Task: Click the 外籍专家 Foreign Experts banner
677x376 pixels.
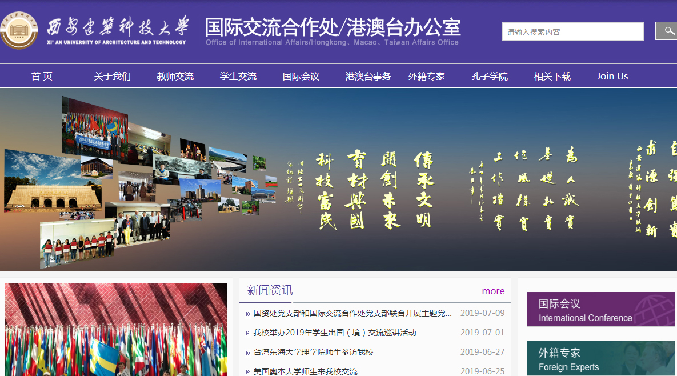Action: click(600, 359)
